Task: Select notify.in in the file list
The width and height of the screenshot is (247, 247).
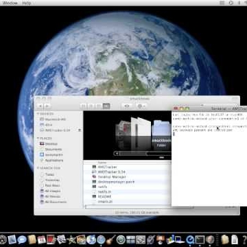Action: tap(127, 191)
